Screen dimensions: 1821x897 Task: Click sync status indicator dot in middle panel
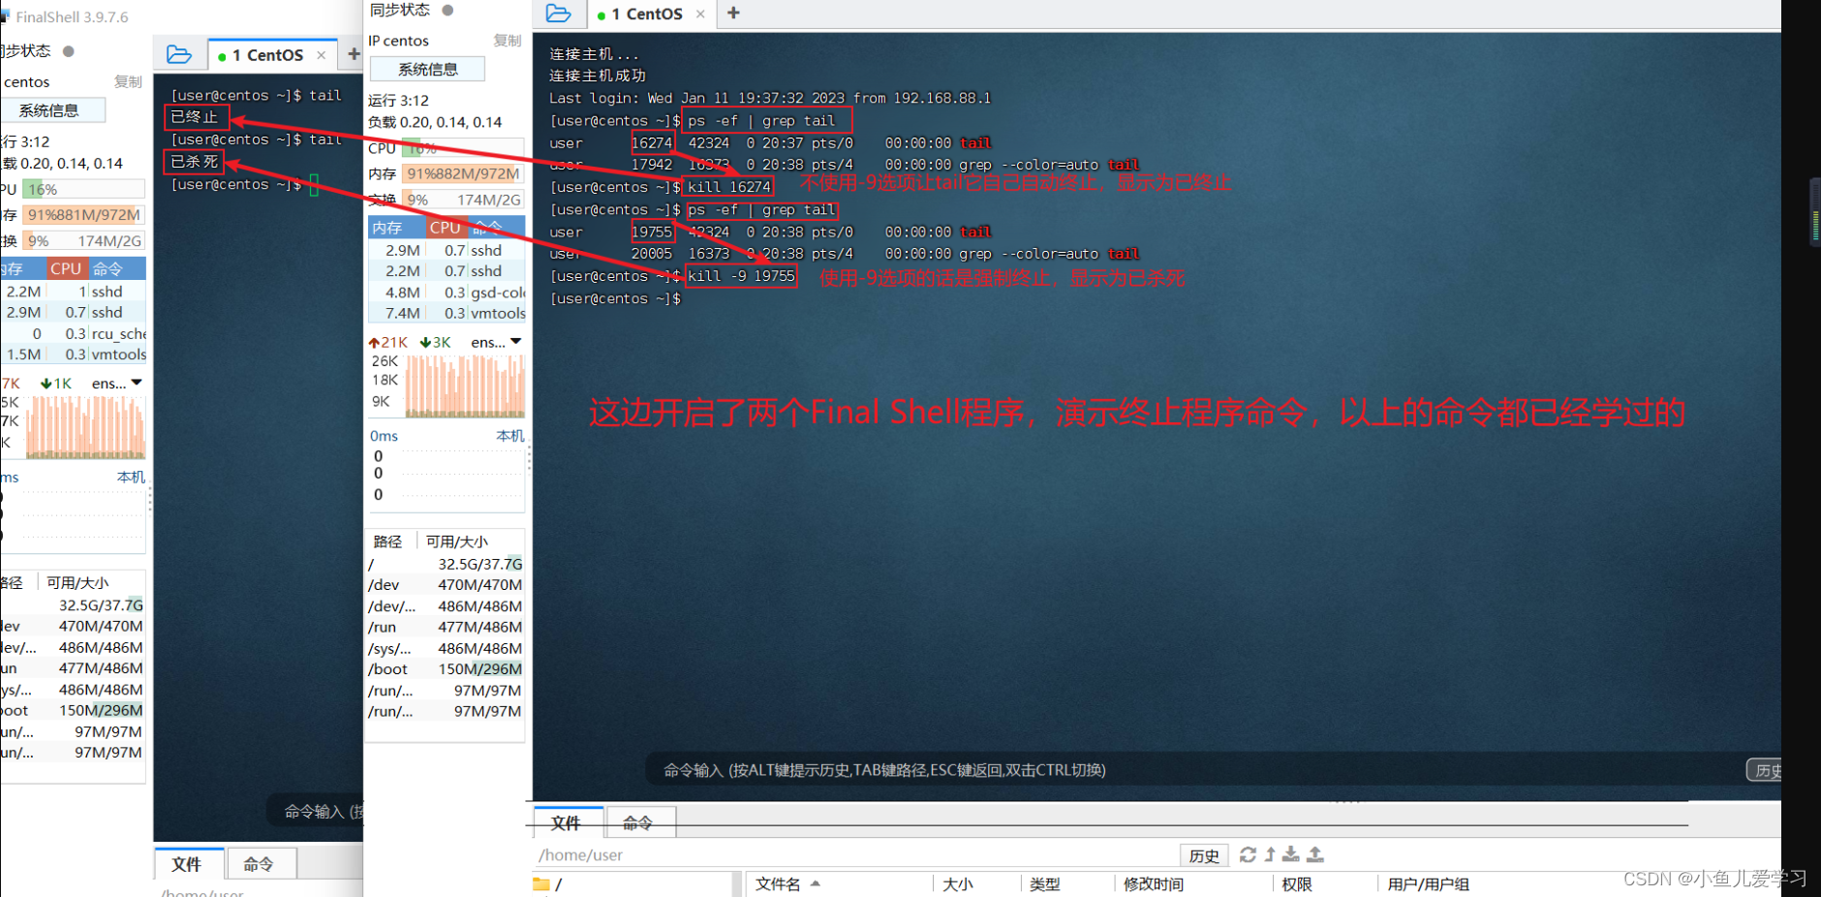pyautogui.click(x=448, y=11)
